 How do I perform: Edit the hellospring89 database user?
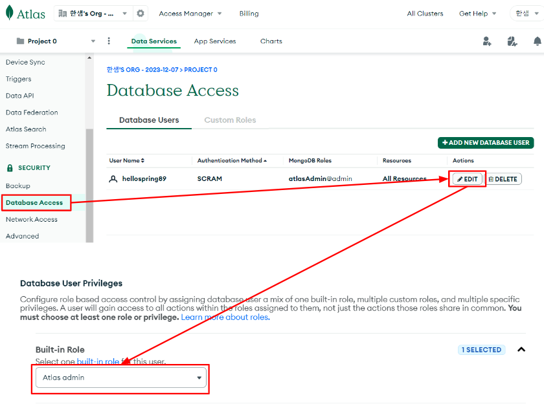pos(468,179)
